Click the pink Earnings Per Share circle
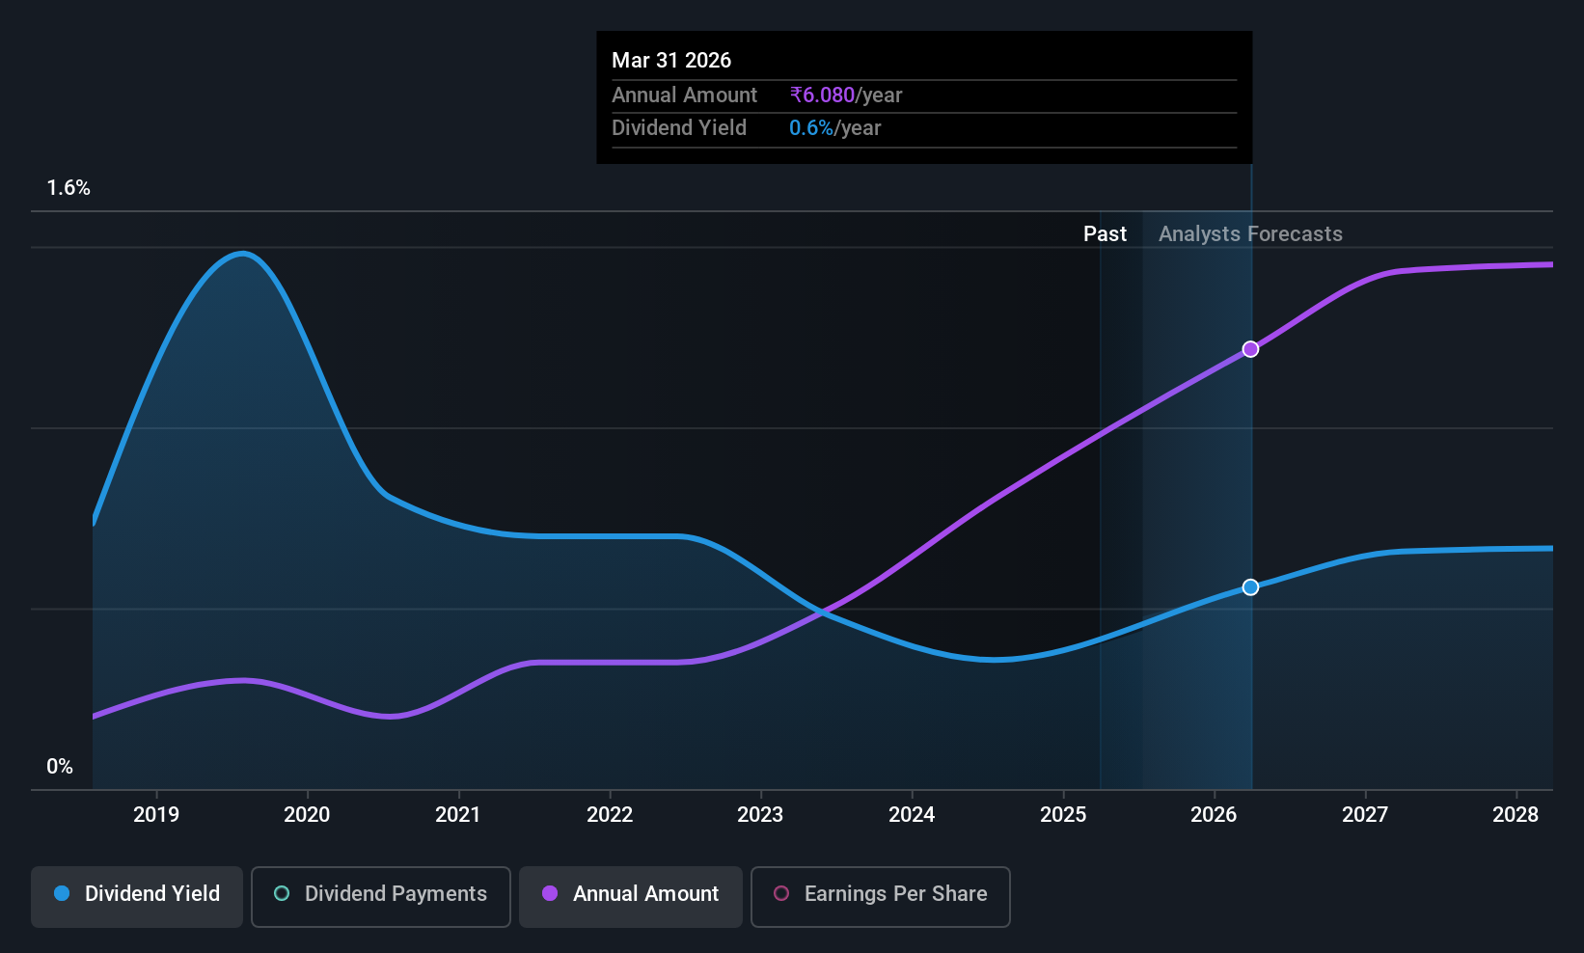 [x=781, y=893]
